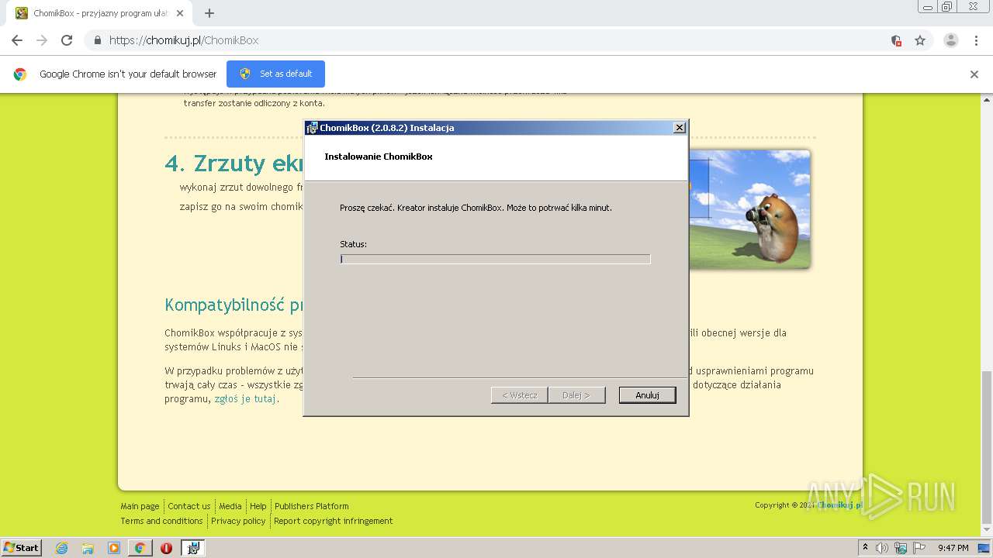This screenshot has height=558, width=993.
Task: Open the 'zgłoś je tutaj' link
Action: tap(245, 399)
